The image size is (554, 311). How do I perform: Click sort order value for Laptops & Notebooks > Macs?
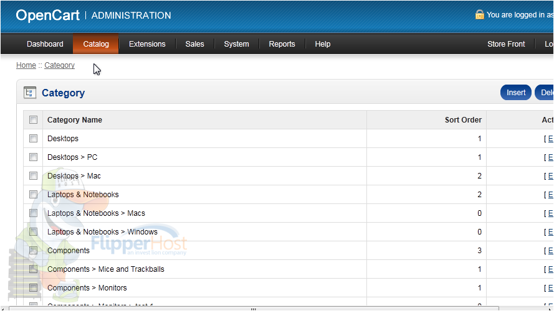479,213
